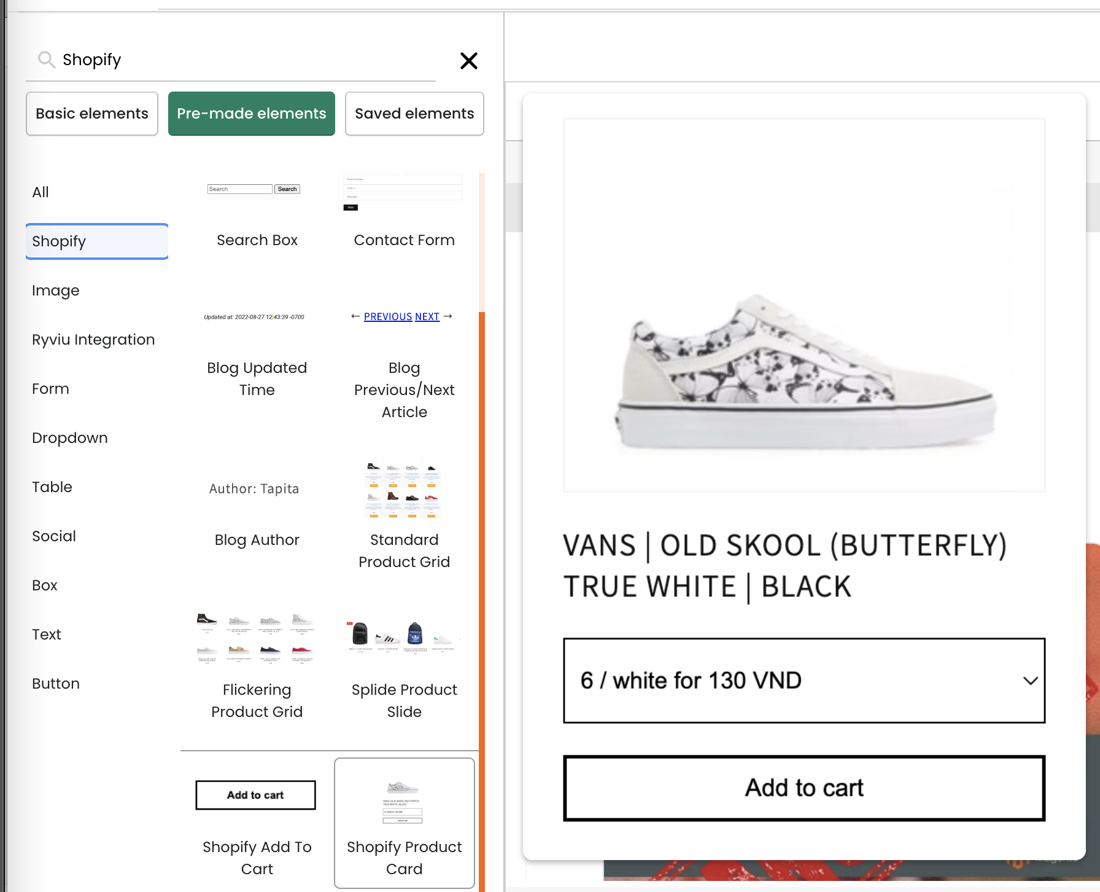The height and width of the screenshot is (892, 1100).
Task: Open the Pre-made elements tab
Action: (x=252, y=114)
